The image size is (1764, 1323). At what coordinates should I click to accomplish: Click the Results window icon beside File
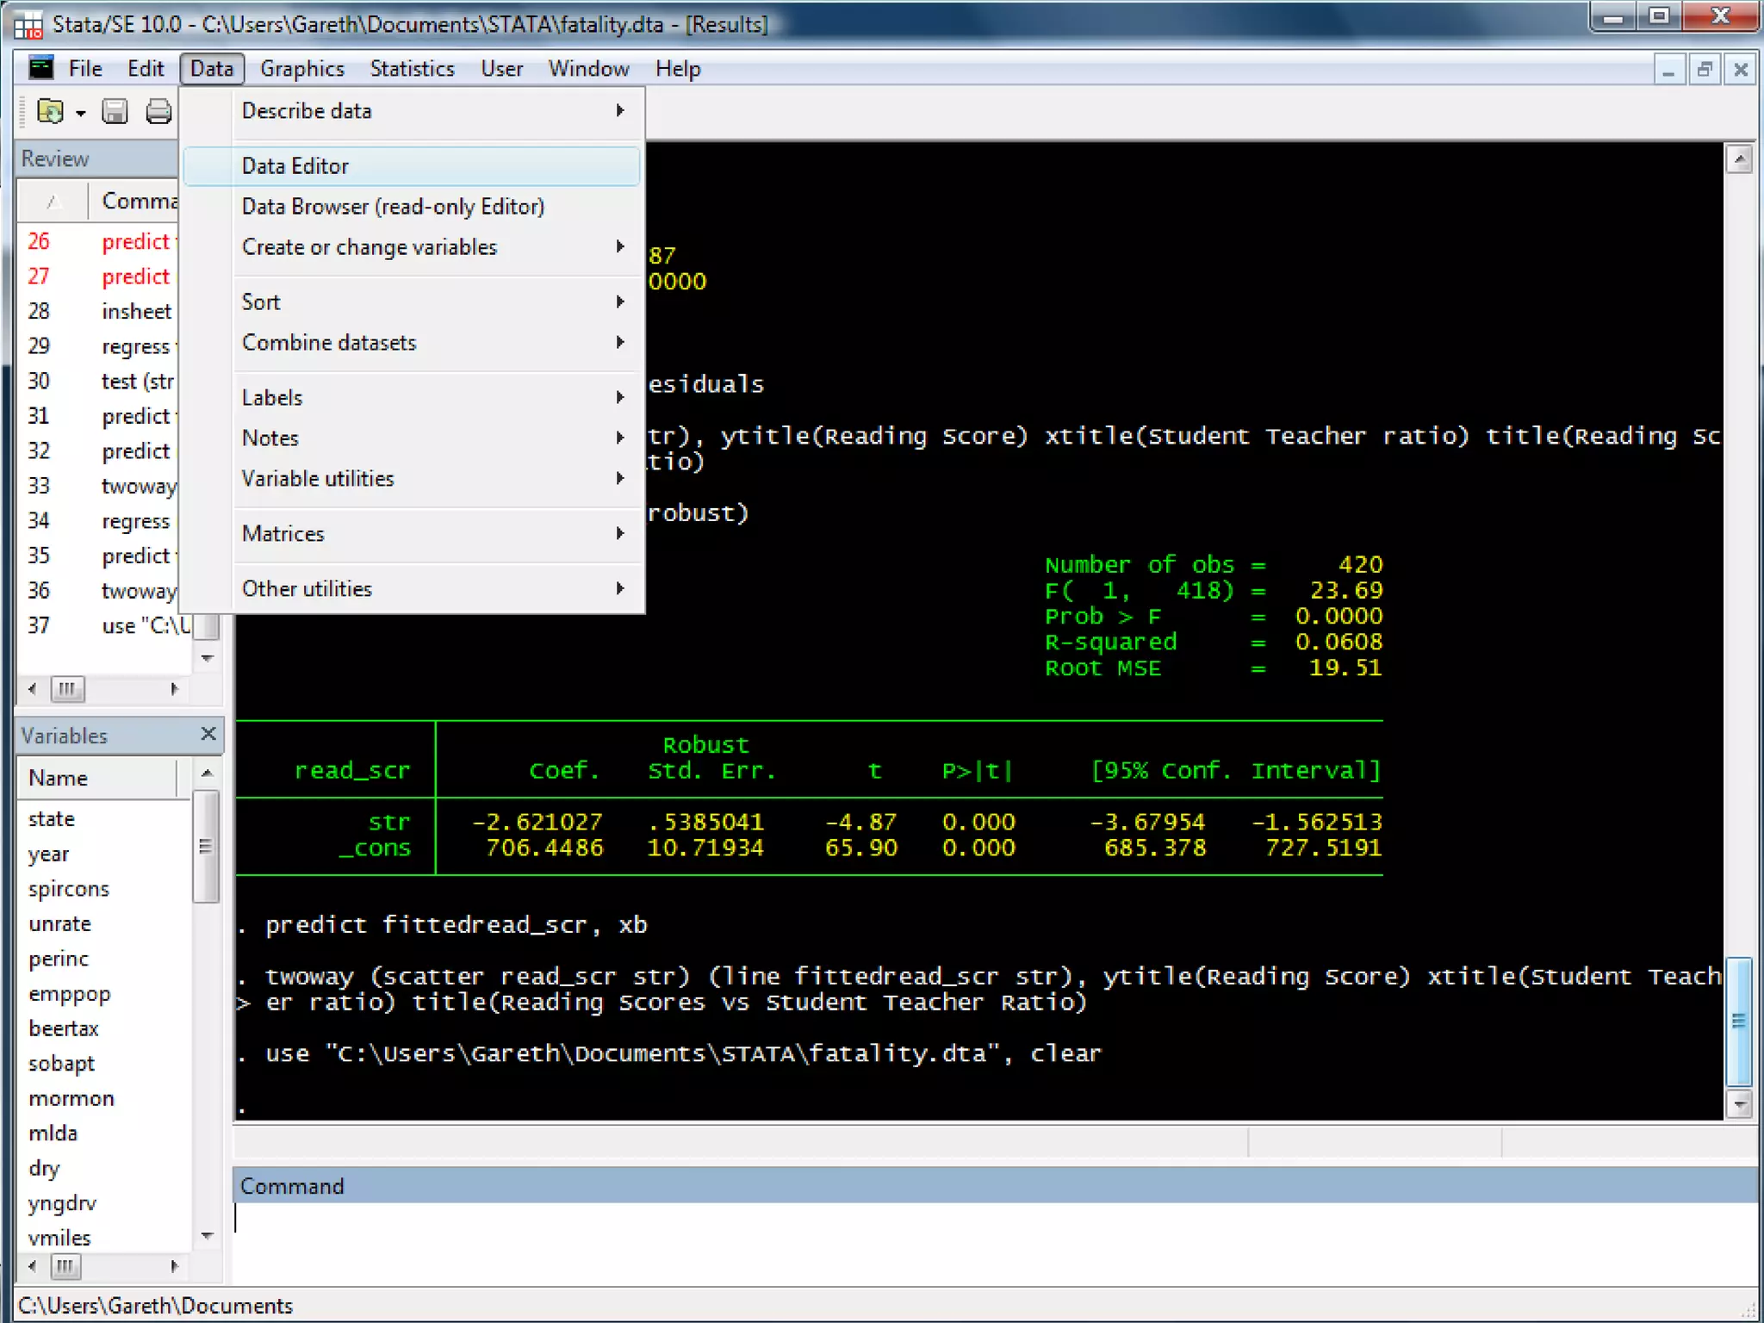pyautogui.click(x=40, y=68)
